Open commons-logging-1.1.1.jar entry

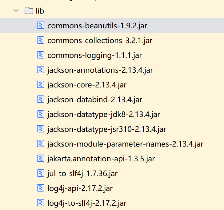[94, 55]
